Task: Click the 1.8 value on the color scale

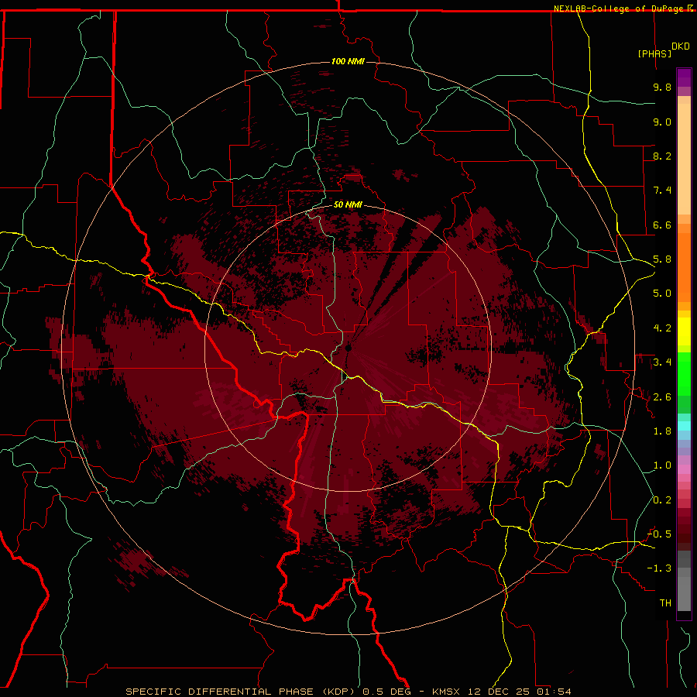Action: pos(662,431)
